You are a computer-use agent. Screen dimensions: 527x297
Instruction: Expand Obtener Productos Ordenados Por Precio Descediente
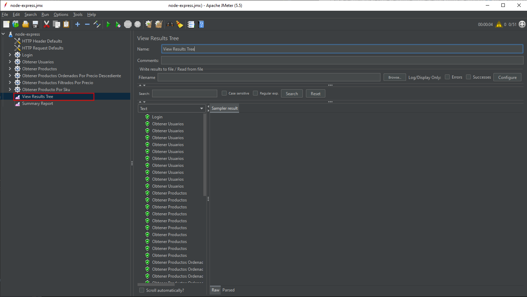coord(10,75)
